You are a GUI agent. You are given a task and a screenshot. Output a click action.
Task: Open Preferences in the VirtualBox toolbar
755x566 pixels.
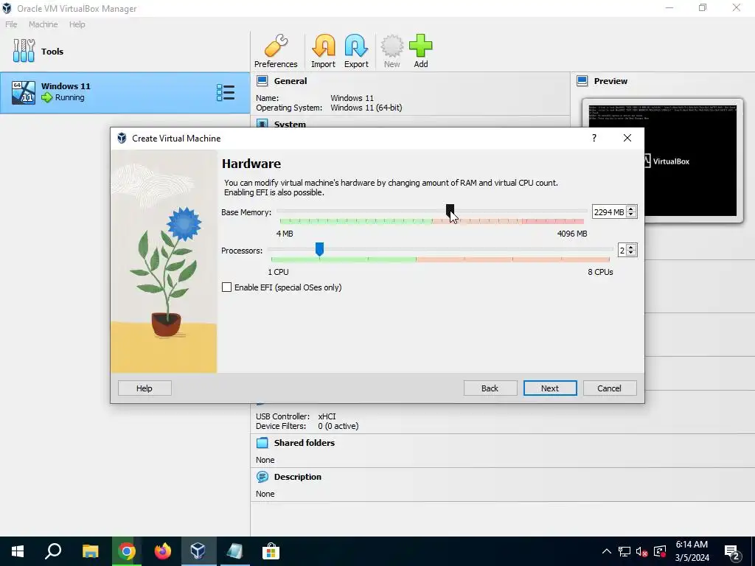click(276, 51)
